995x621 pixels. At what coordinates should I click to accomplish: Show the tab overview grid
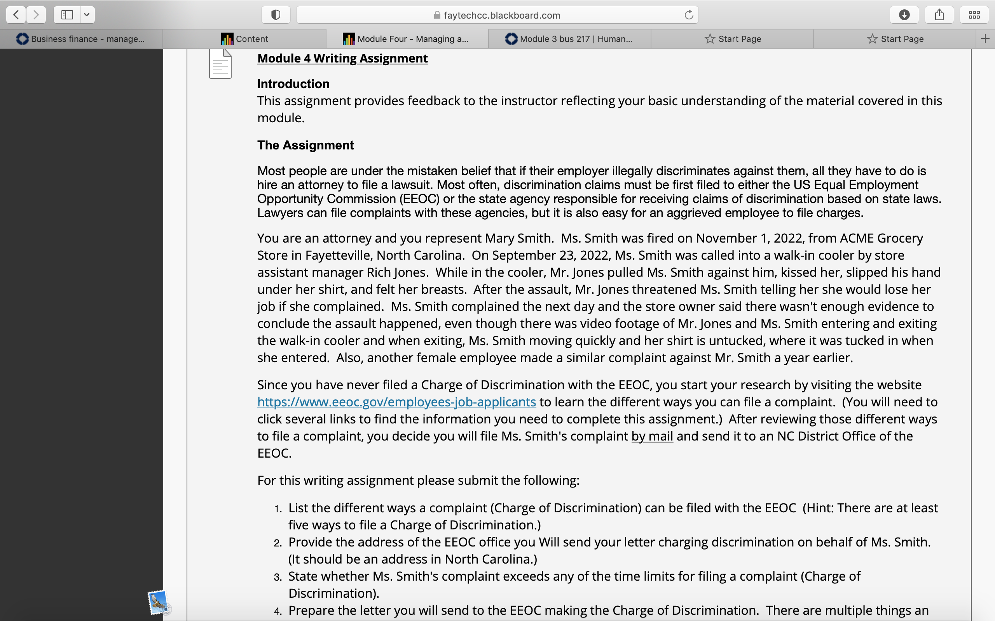point(974,15)
